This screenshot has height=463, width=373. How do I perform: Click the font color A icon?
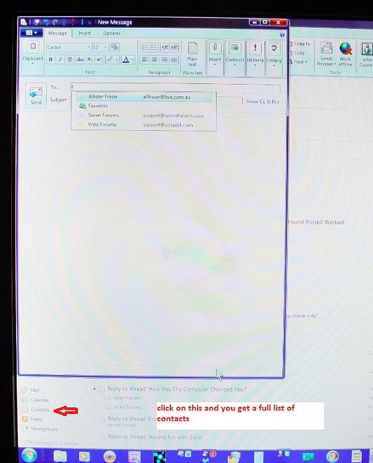point(126,59)
